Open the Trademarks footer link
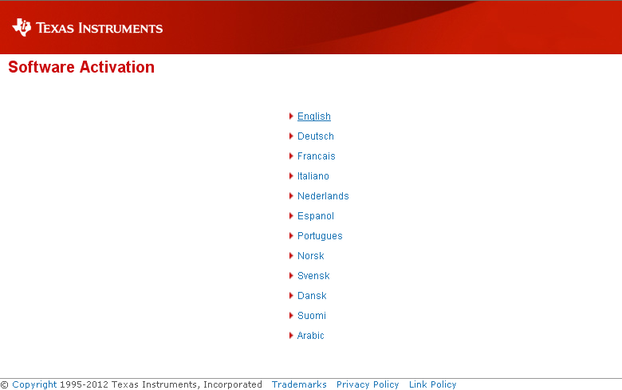 pyautogui.click(x=299, y=384)
